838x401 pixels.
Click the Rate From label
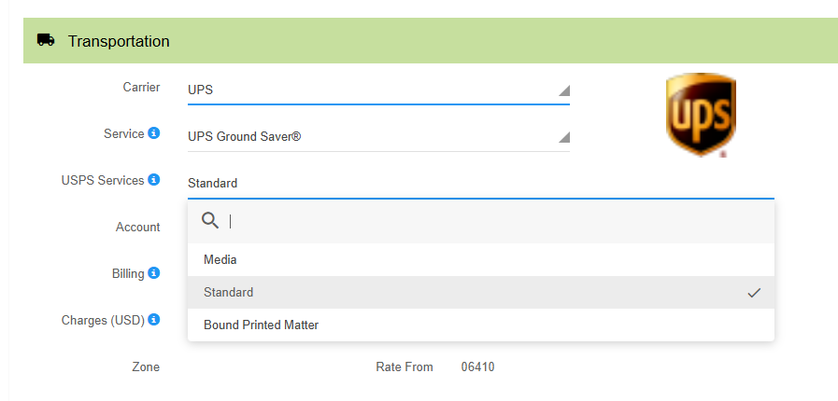(x=404, y=366)
